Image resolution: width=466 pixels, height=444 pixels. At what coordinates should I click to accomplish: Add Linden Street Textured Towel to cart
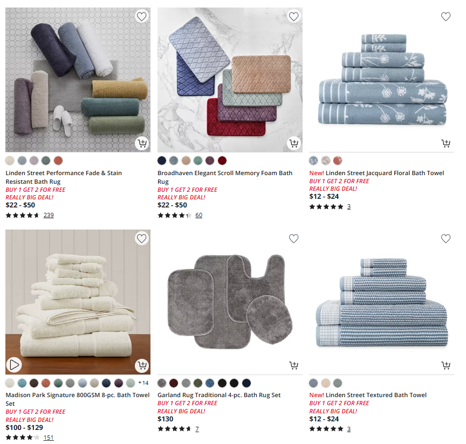[446, 365]
